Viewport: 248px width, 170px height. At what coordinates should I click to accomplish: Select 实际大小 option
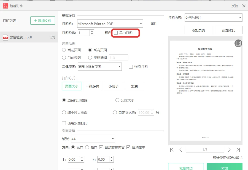coord(117,100)
